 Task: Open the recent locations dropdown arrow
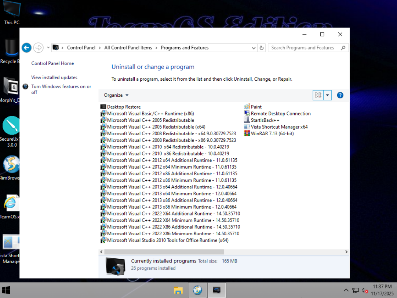pyautogui.click(x=48, y=48)
